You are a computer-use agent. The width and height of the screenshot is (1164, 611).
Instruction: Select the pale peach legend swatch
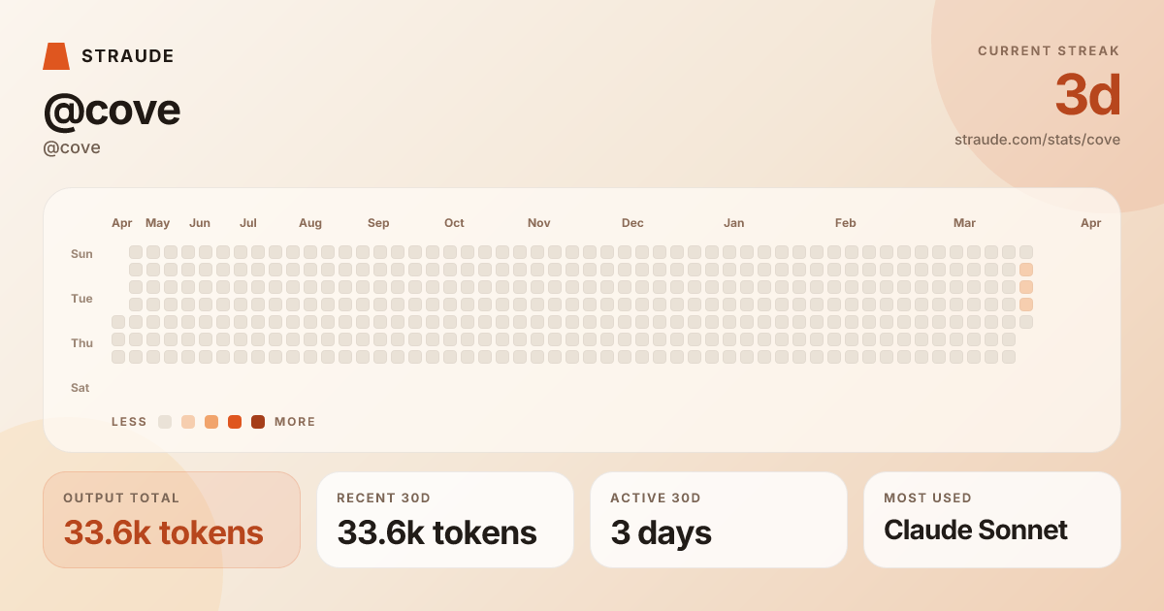coord(188,422)
